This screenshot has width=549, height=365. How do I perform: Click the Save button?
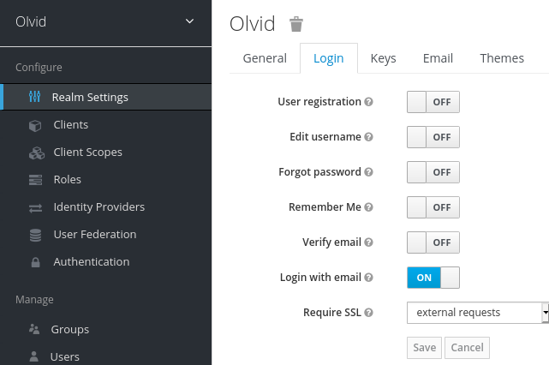click(424, 348)
